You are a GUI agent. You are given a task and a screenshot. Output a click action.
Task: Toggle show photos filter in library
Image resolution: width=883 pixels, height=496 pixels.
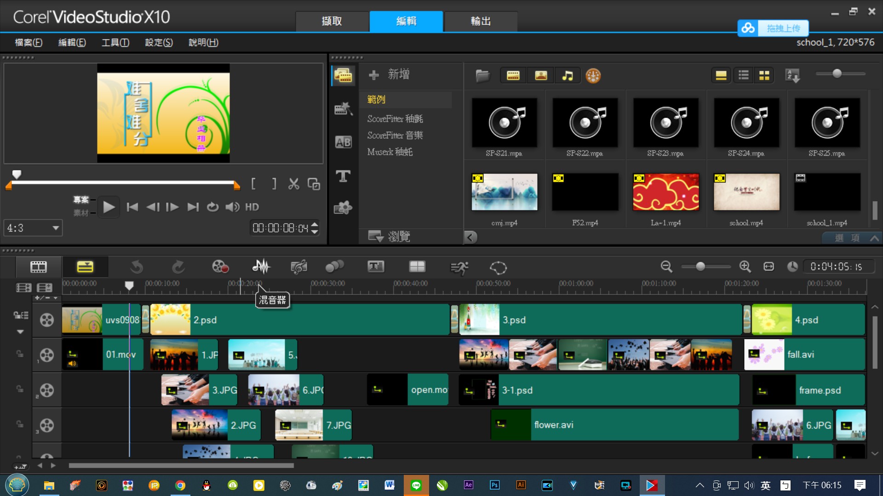541,76
